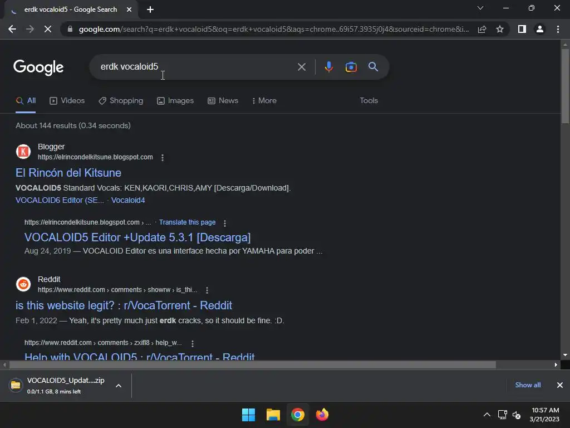Open the Windows Start menu
This screenshot has width=570, height=428.
(x=249, y=415)
